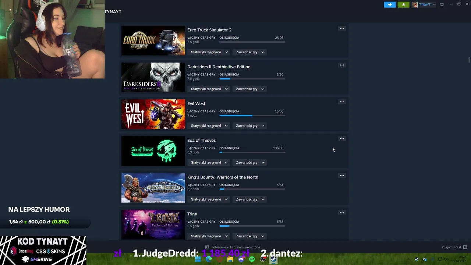Expand Zawartość gry for King's Bounty
The width and height of the screenshot is (471, 265).
pos(250,199)
